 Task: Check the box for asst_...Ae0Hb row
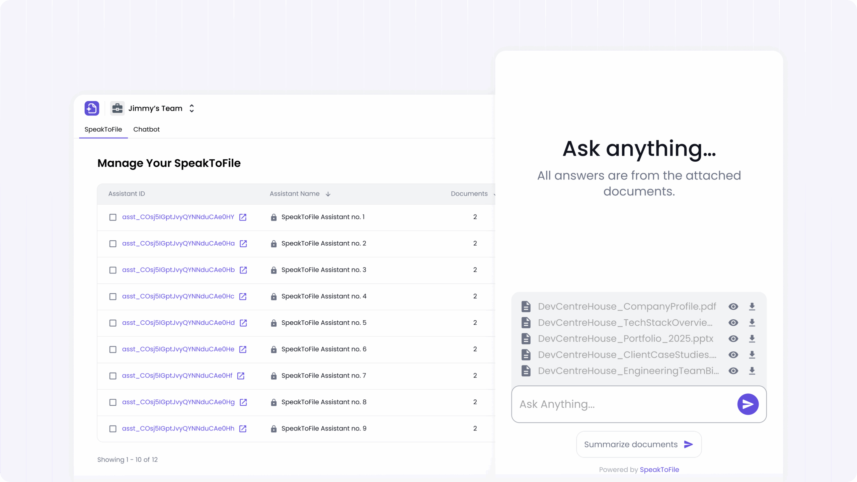click(113, 270)
